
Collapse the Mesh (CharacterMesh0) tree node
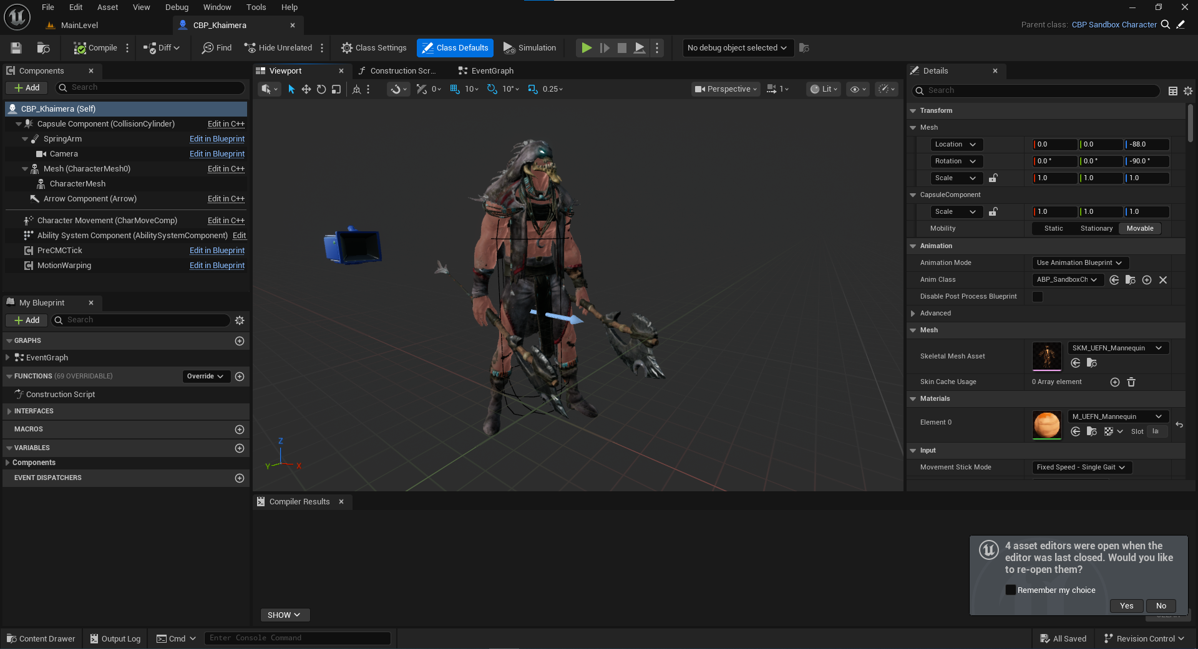click(25, 169)
